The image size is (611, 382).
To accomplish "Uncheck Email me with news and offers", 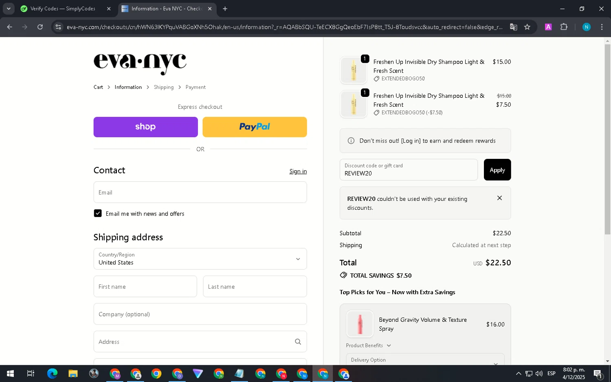I will click(98, 213).
